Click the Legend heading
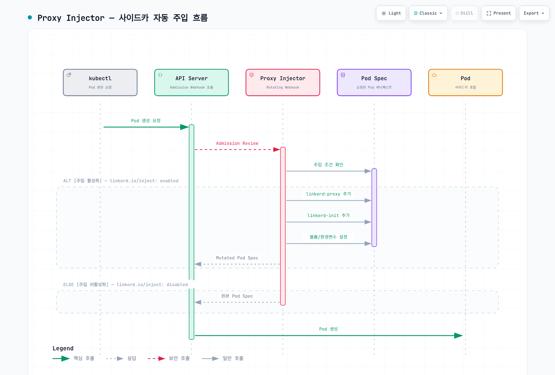The height and width of the screenshot is (375, 555). [x=63, y=348]
